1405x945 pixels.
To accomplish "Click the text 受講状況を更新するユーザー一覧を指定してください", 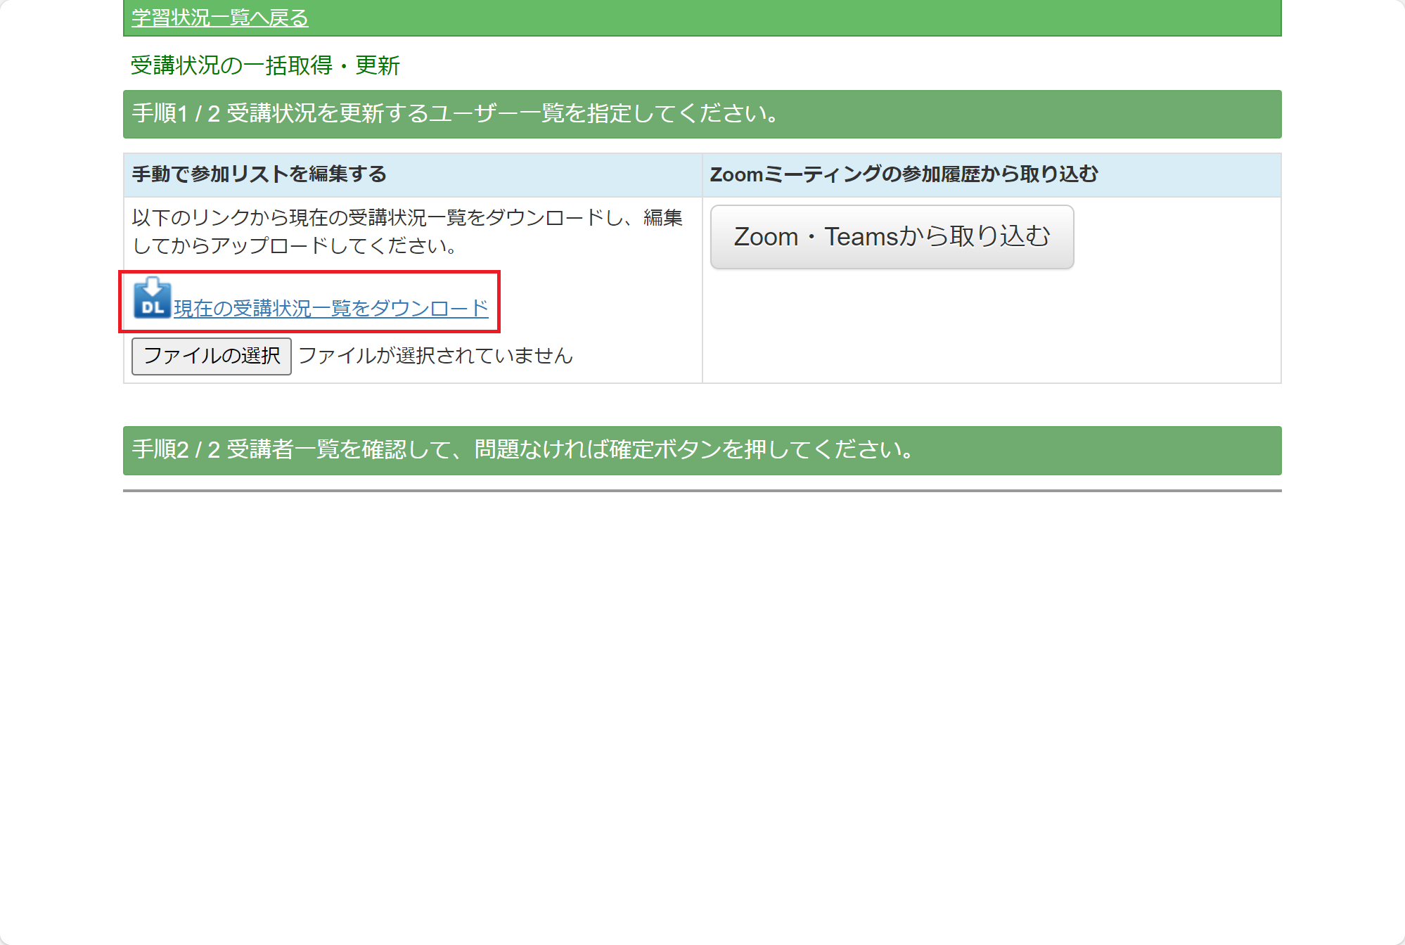I will click(503, 114).
